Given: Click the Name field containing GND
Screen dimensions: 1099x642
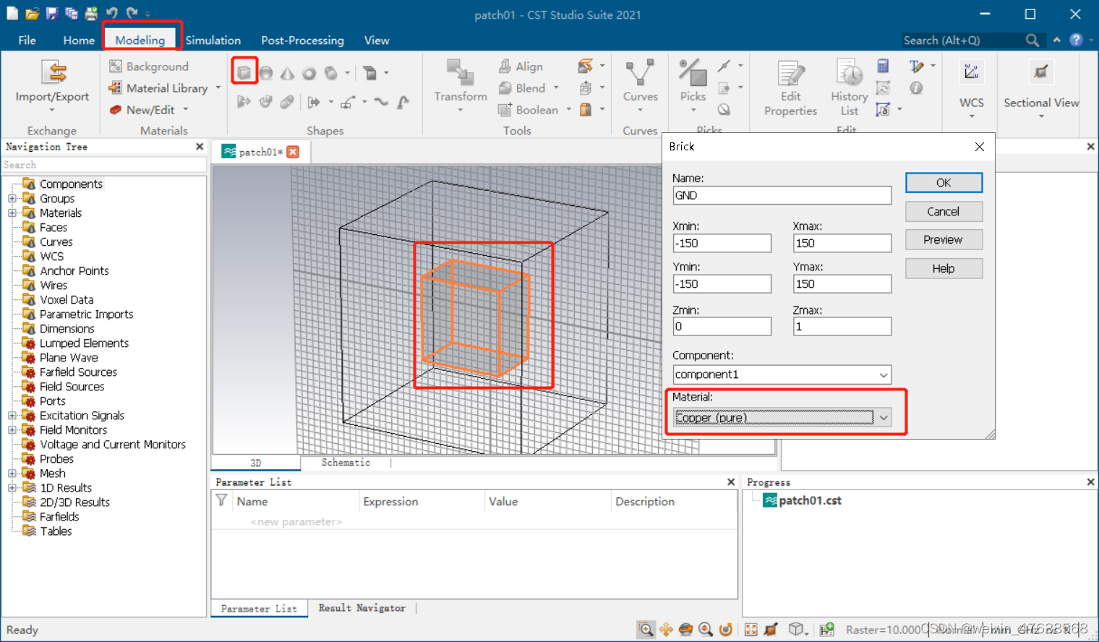Looking at the screenshot, I should pyautogui.click(x=782, y=195).
